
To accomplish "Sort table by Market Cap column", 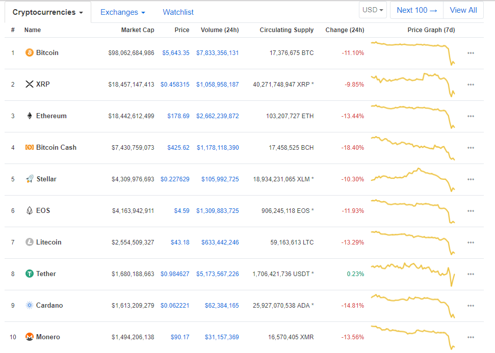I will click(x=138, y=30).
